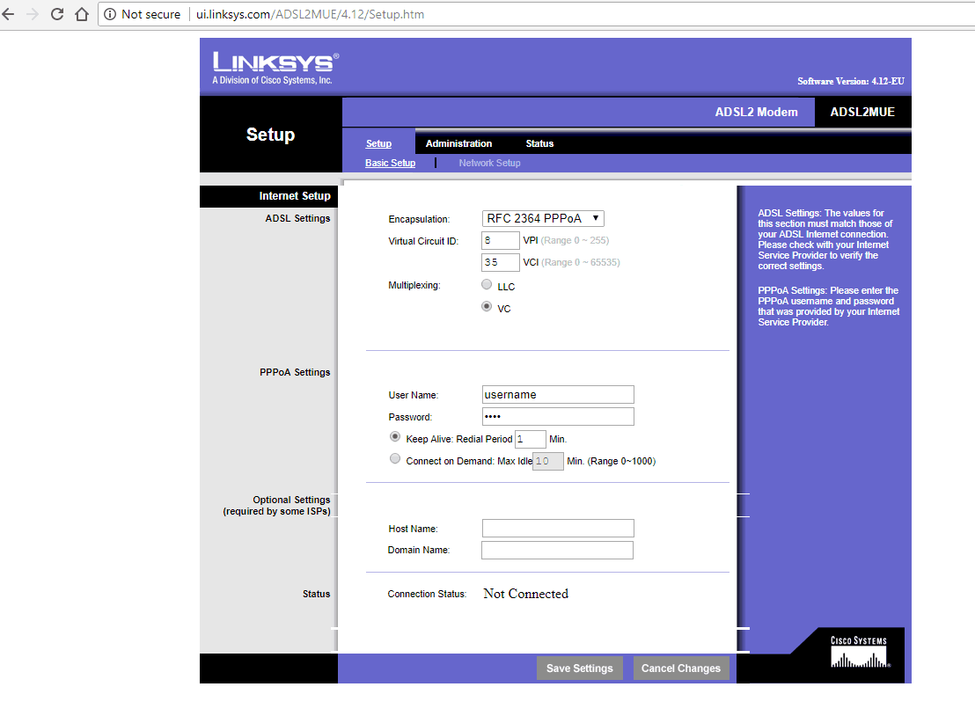
Task: Click the Status sidebar label
Action: (317, 595)
